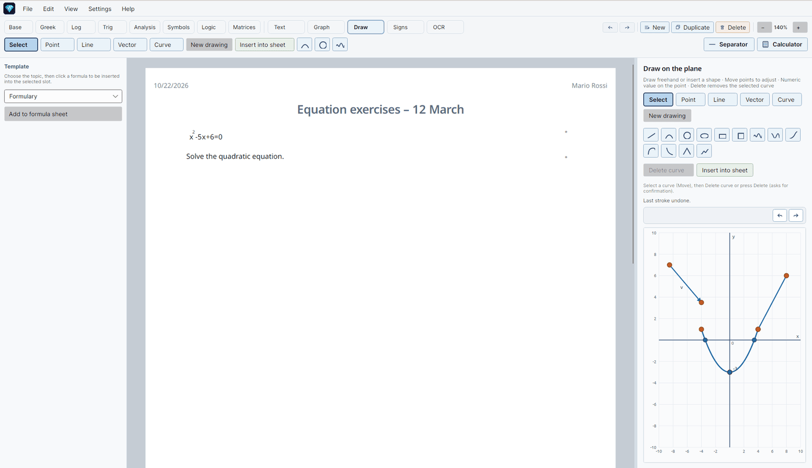Increase zoom with the plus button

pos(798,27)
